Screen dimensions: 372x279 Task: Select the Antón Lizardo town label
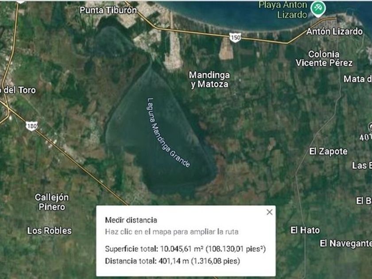334,31
